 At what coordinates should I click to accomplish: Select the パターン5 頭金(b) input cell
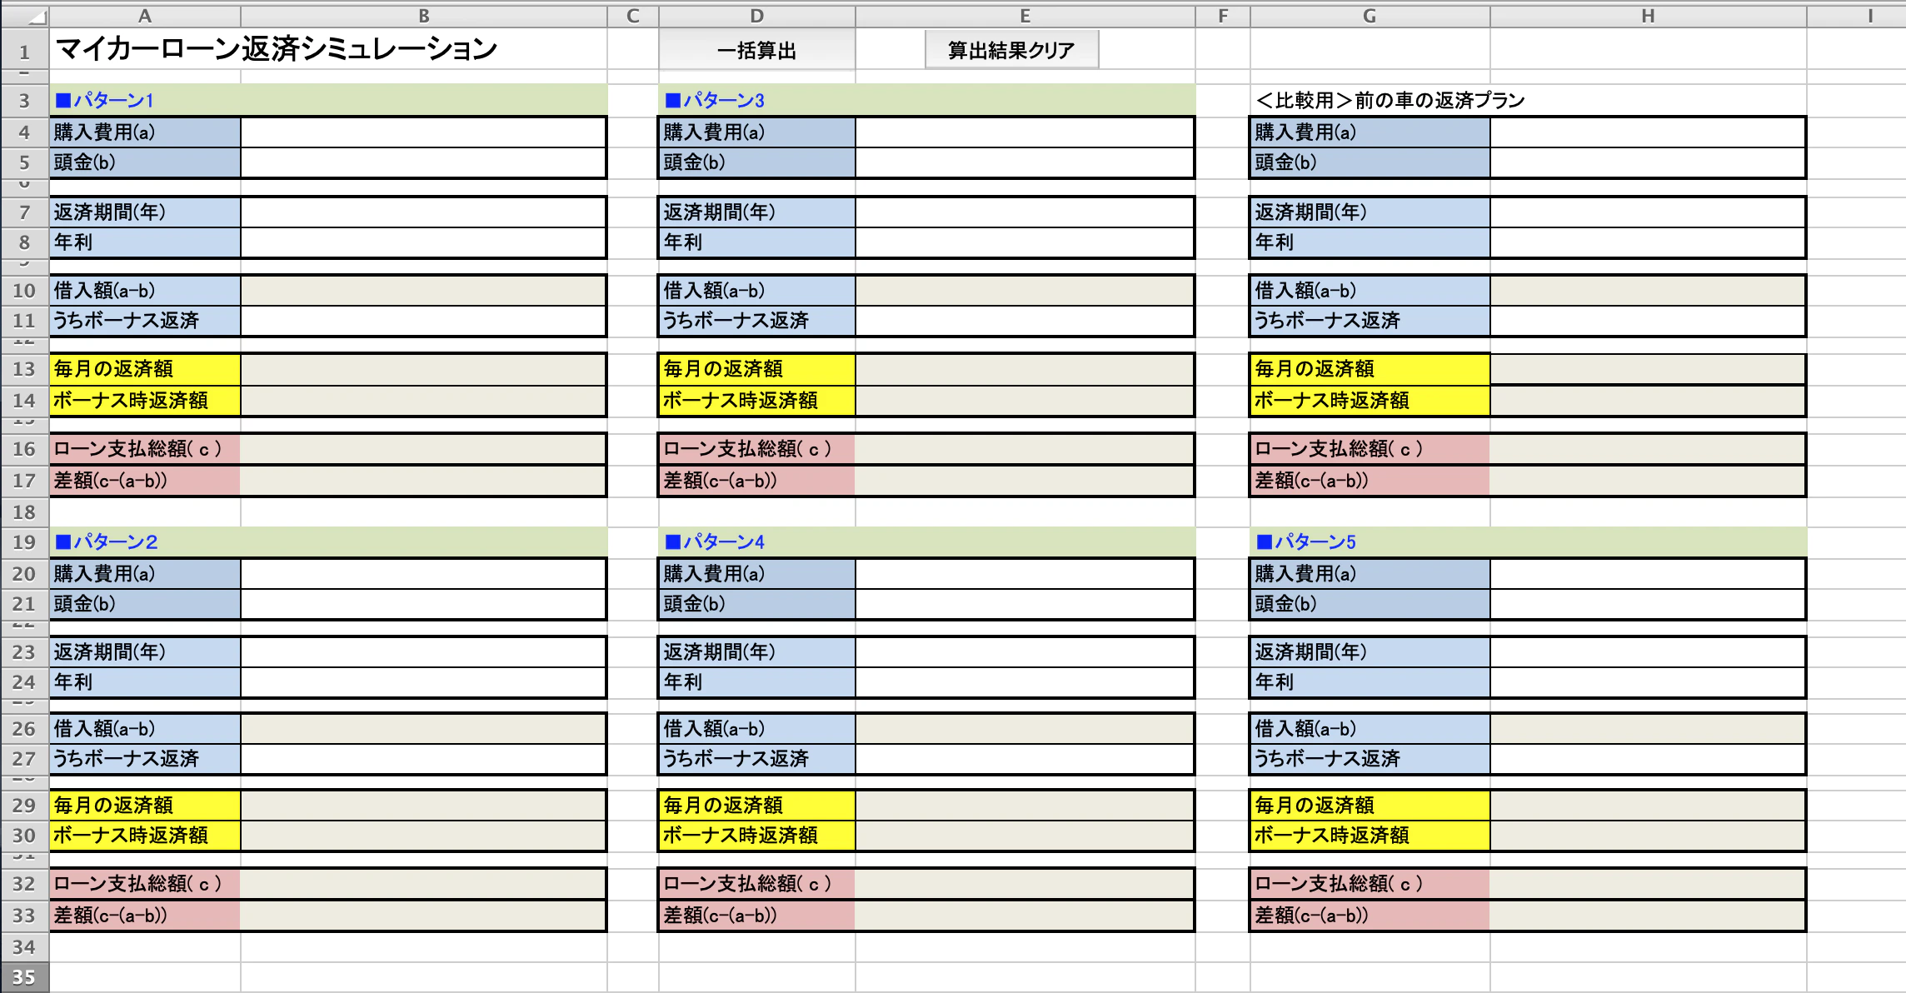pyautogui.click(x=1648, y=604)
